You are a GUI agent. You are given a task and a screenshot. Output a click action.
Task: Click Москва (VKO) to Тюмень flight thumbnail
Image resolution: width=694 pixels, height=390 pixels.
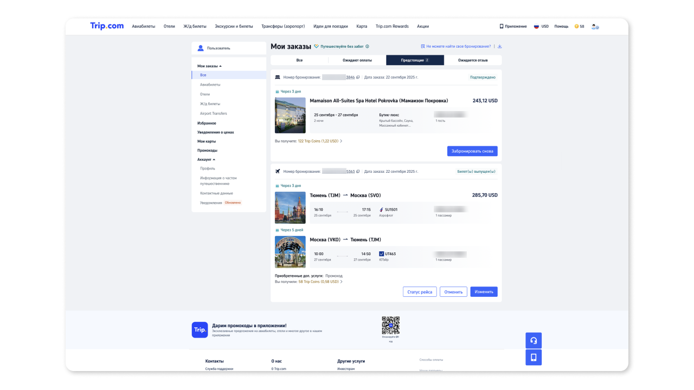point(290,252)
